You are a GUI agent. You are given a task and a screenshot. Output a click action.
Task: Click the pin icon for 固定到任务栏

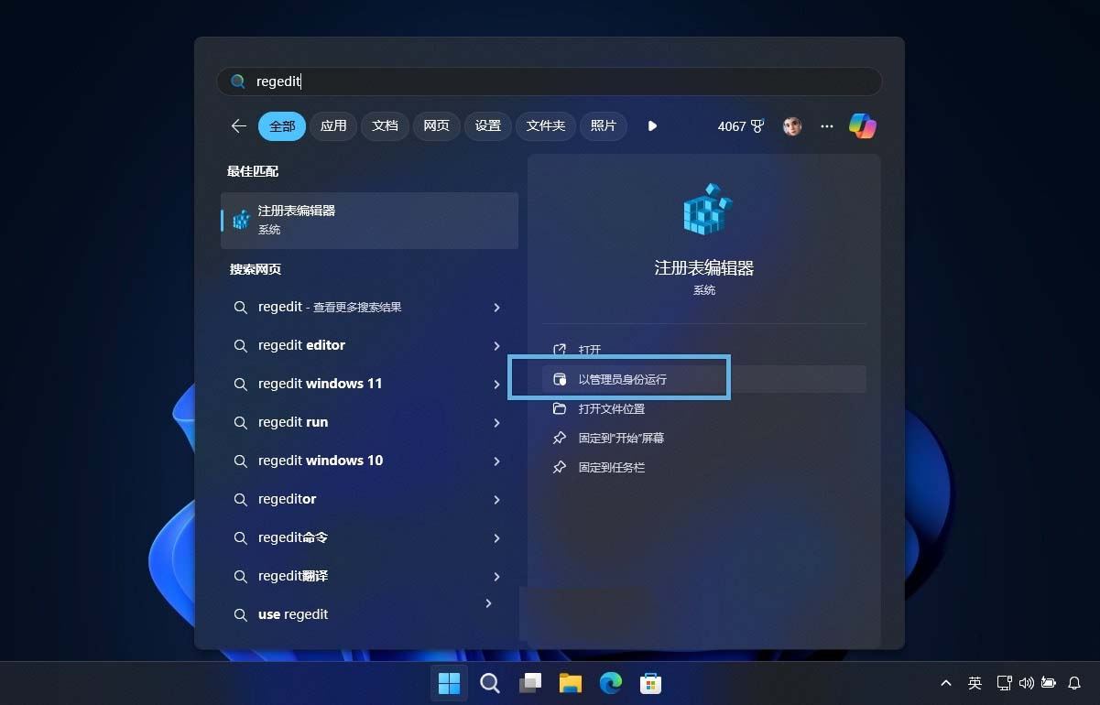560,467
